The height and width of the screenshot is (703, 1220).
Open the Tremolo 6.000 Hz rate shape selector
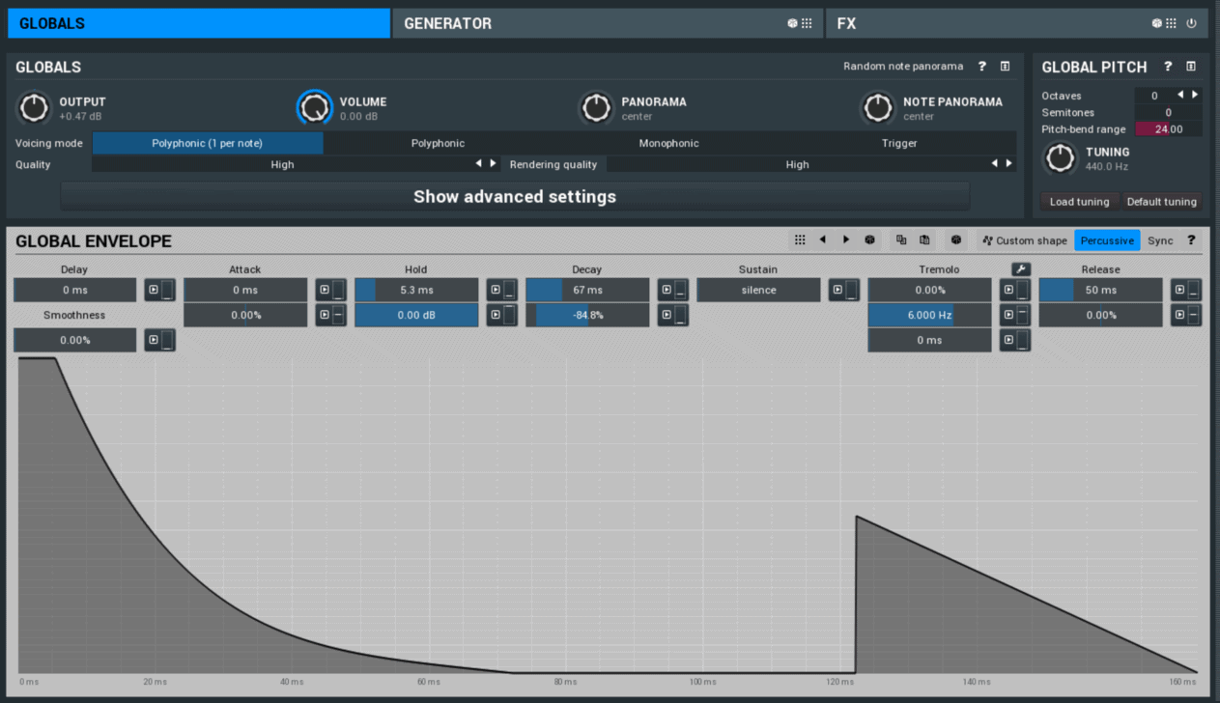1014,315
